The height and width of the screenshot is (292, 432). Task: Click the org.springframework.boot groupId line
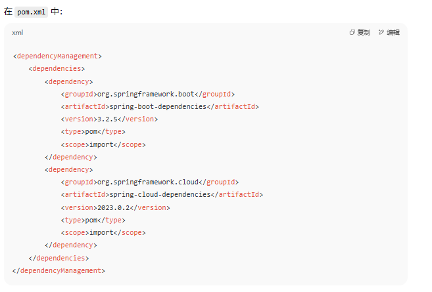click(x=147, y=94)
